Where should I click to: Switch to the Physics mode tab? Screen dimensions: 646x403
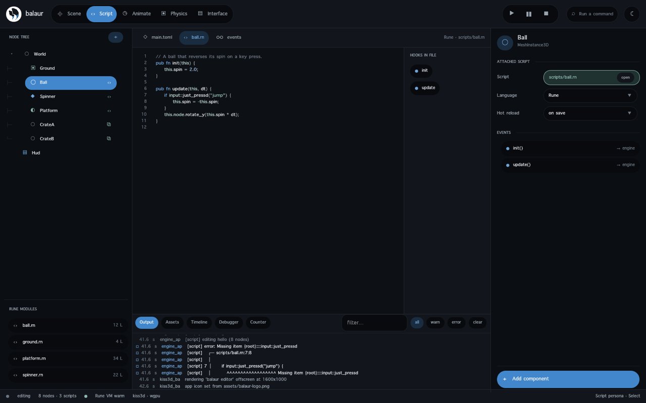click(174, 14)
